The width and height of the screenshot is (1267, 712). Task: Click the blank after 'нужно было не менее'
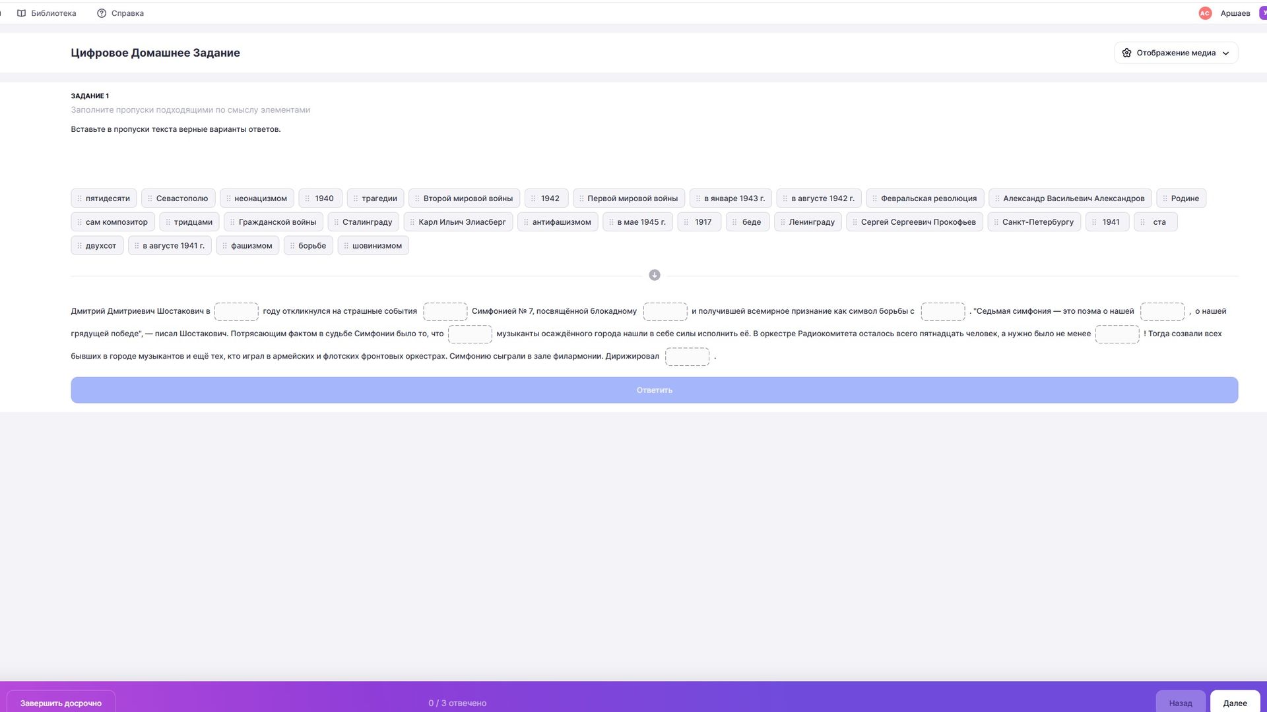tap(1117, 334)
